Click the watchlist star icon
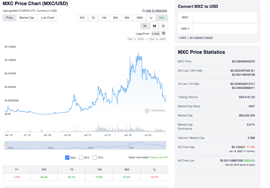The width and height of the screenshot is (270, 188). pos(144,11)
